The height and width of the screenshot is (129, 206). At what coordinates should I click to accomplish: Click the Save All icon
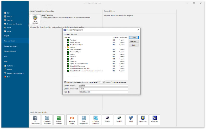[x=5, y=20]
